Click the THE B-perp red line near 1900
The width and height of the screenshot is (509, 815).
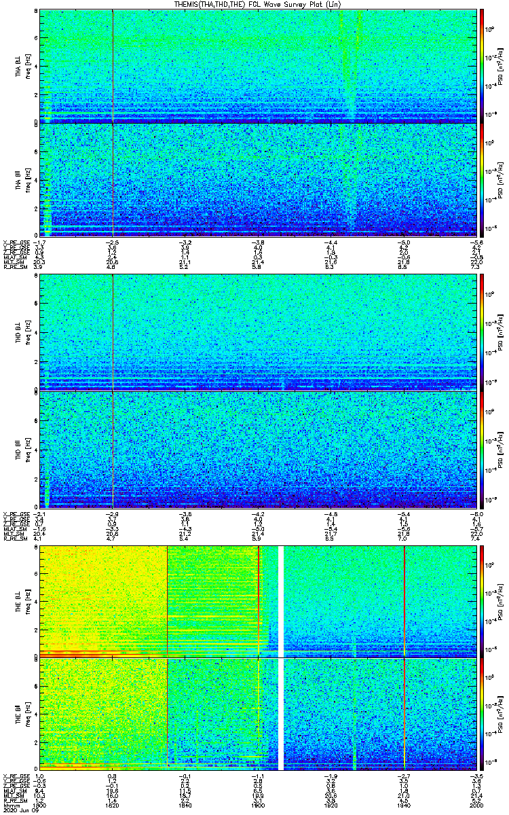[x=259, y=601]
